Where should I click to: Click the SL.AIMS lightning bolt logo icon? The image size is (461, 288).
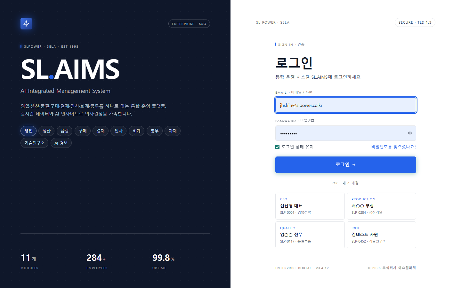point(26,24)
